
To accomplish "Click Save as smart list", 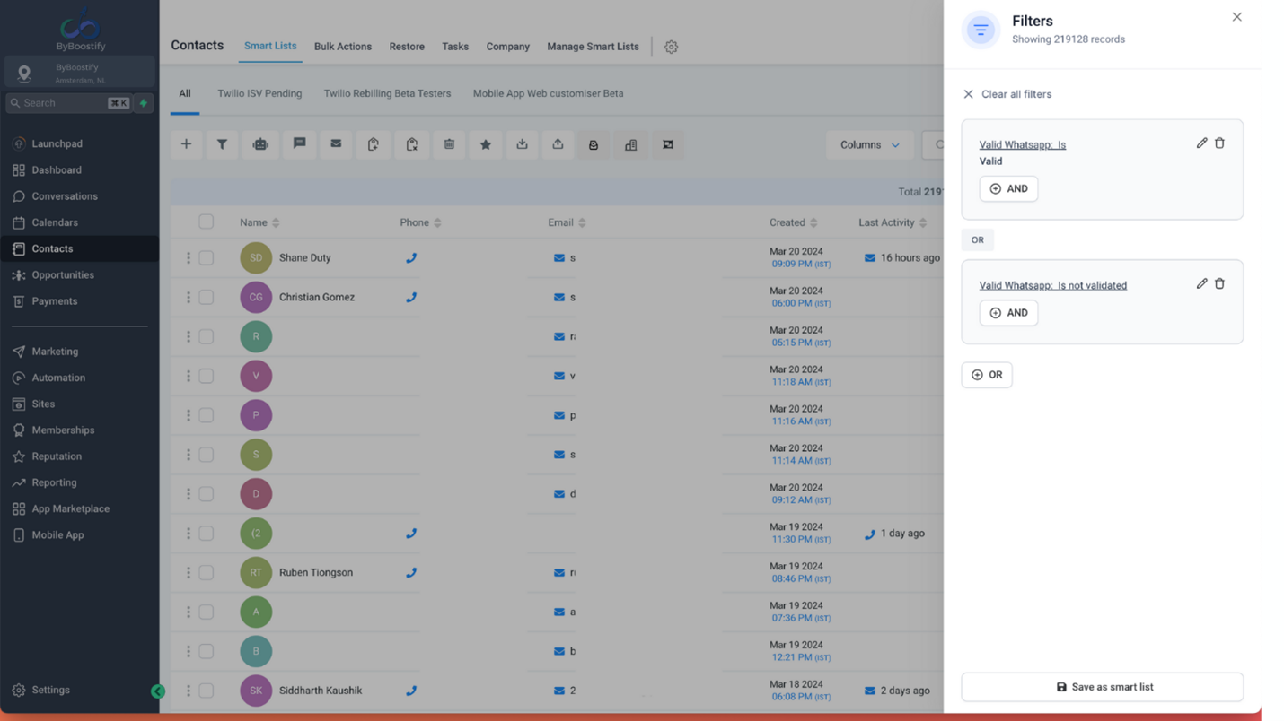I will tap(1103, 687).
